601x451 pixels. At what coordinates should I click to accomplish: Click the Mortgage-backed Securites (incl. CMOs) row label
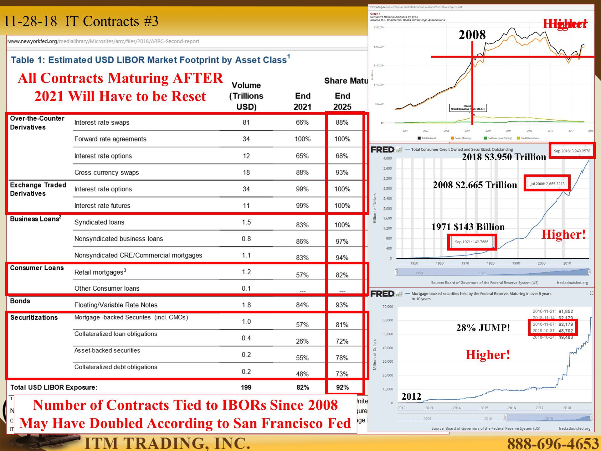[x=131, y=318]
